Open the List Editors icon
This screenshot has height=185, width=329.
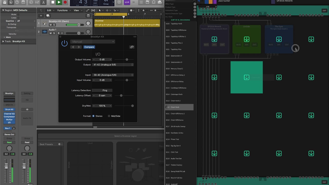point(141,2)
